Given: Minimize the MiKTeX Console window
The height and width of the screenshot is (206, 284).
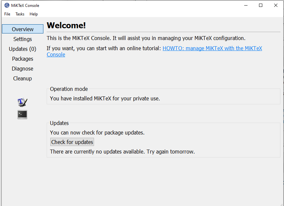Looking at the screenshot, I should pos(246,6).
